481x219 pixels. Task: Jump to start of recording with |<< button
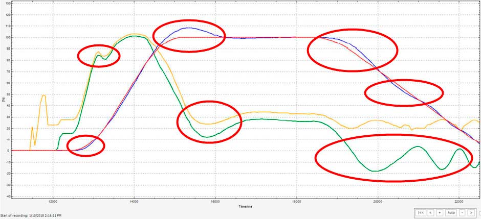(420, 212)
